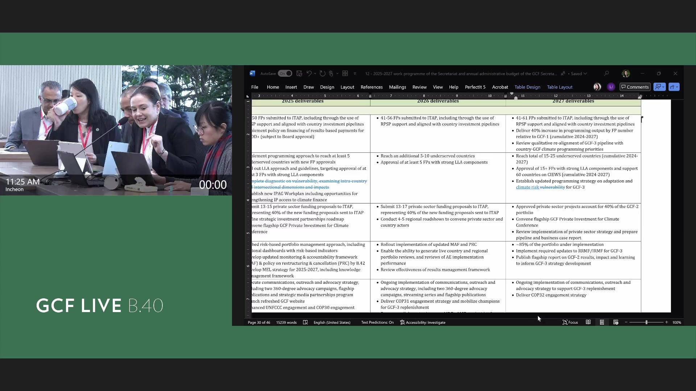
Task: Toggle Text Predictions: On setting
Action: [377, 322]
